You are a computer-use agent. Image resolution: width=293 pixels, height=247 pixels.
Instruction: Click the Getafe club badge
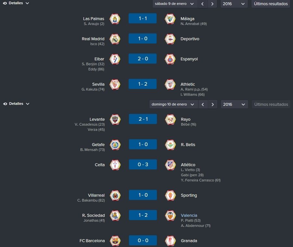tap(115, 145)
